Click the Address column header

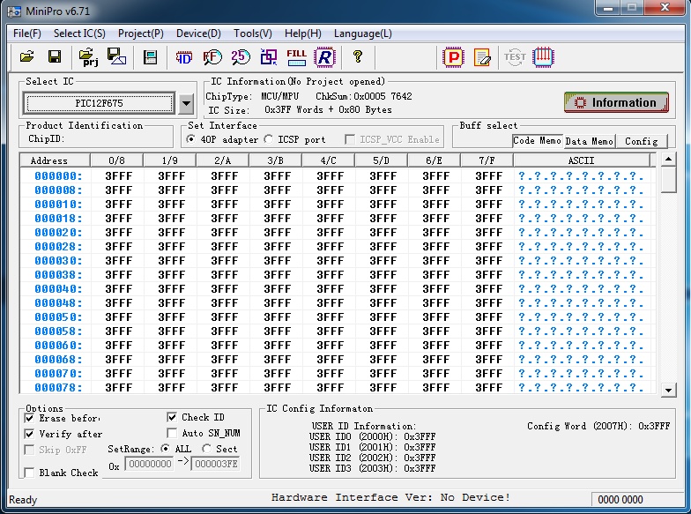pos(55,160)
